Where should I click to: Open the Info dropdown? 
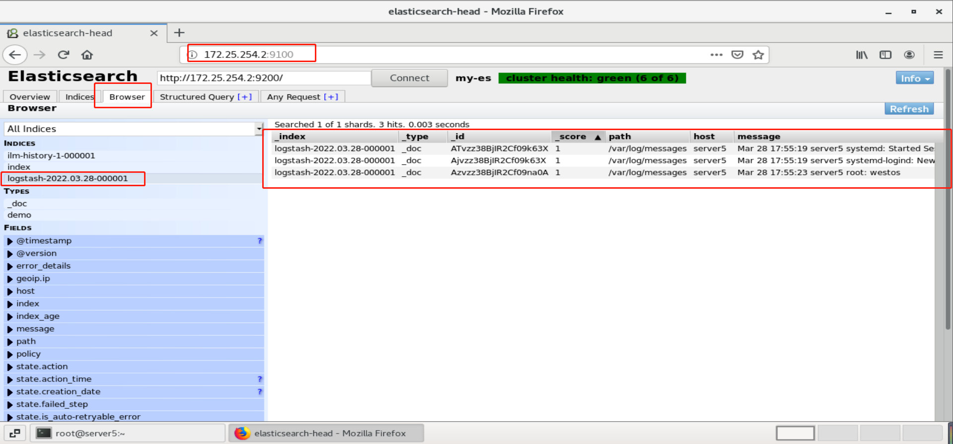tap(914, 78)
